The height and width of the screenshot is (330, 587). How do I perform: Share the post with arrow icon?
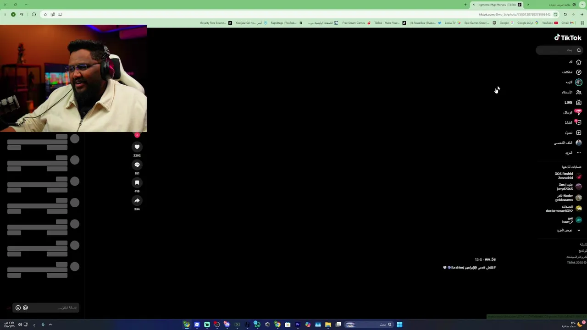point(137,200)
